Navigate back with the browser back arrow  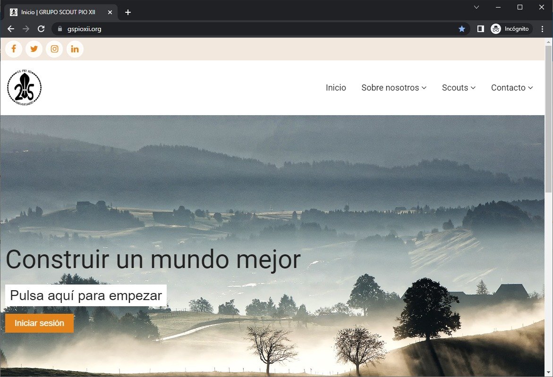[10, 28]
